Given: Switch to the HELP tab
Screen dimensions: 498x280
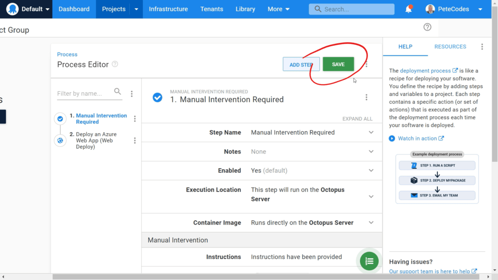Looking at the screenshot, I should (405, 47).
